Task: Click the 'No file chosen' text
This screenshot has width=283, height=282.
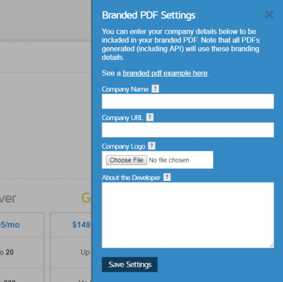Action: click(x=169, y=160)
